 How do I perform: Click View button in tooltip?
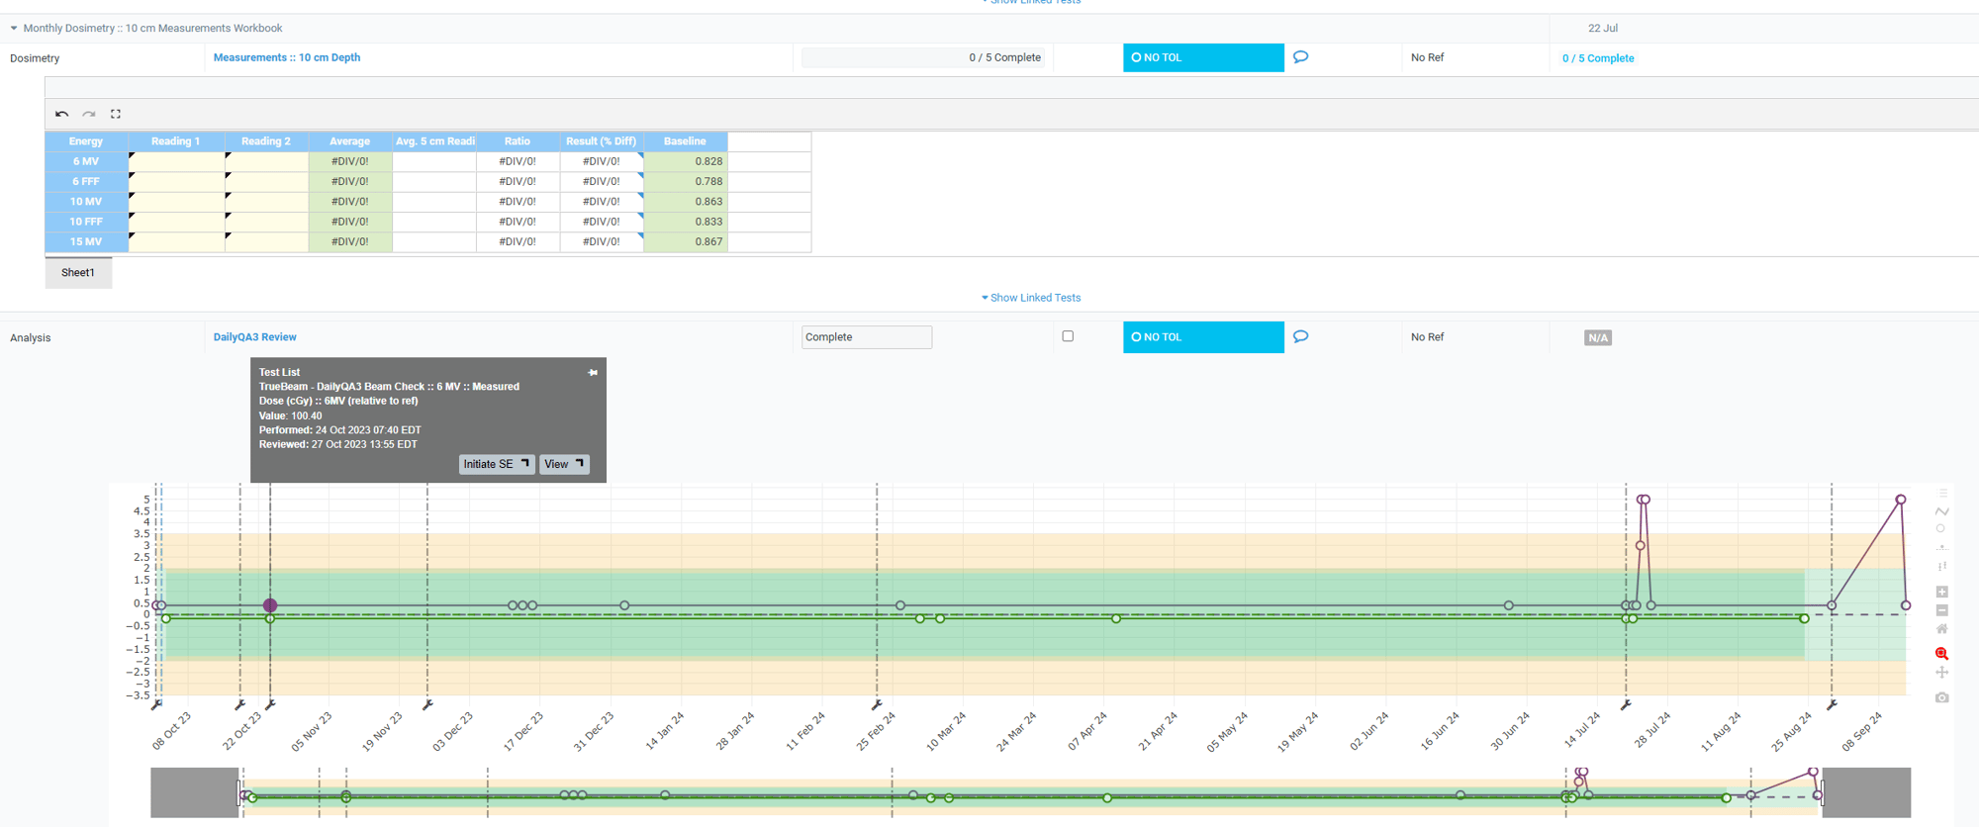564,464
